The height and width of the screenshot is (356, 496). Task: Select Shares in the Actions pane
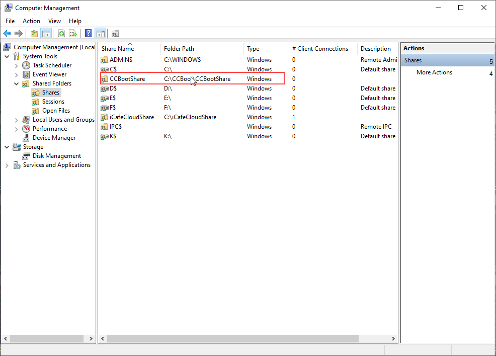[414, 60]
